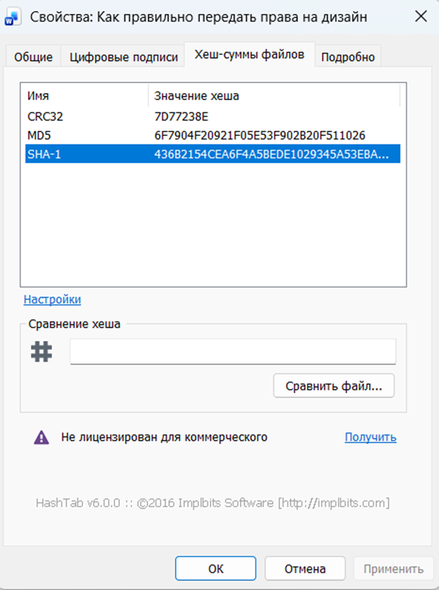Go to the Подробно tab

tap(348, 57)
